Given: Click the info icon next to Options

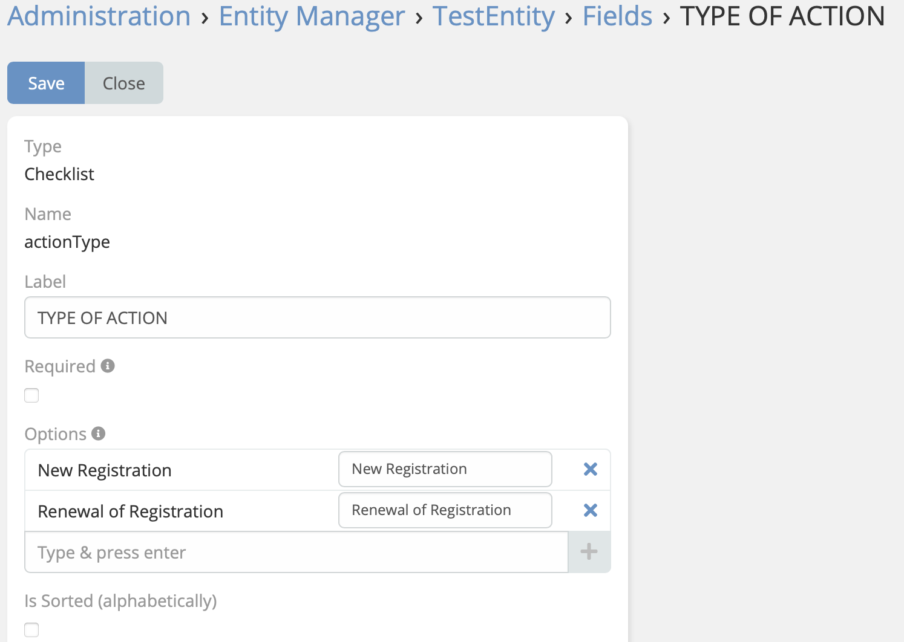Looking at the screenshot, I should coord(98,433).
